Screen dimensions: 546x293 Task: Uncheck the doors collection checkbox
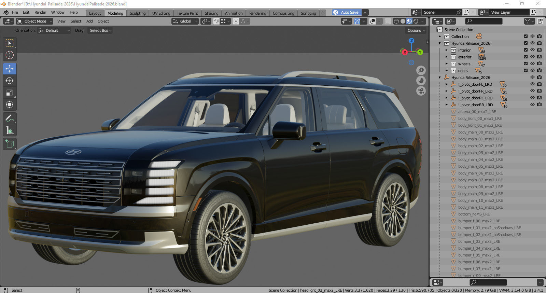pos(526,71)
